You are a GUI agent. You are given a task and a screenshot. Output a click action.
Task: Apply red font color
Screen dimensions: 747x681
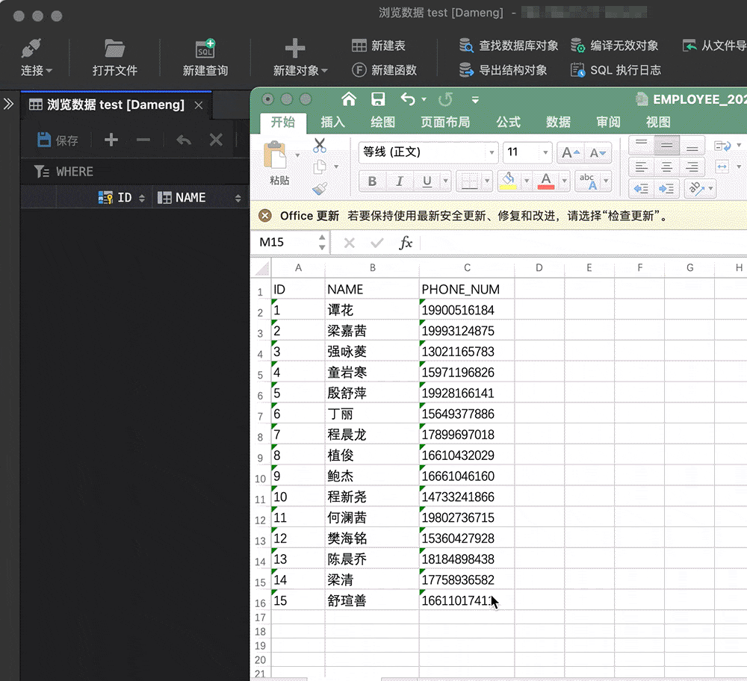point(546,181)
